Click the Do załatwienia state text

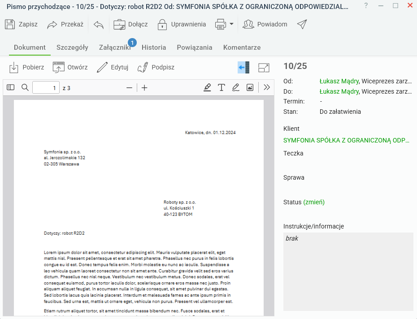pyautogui.click(x=340, y=112)
